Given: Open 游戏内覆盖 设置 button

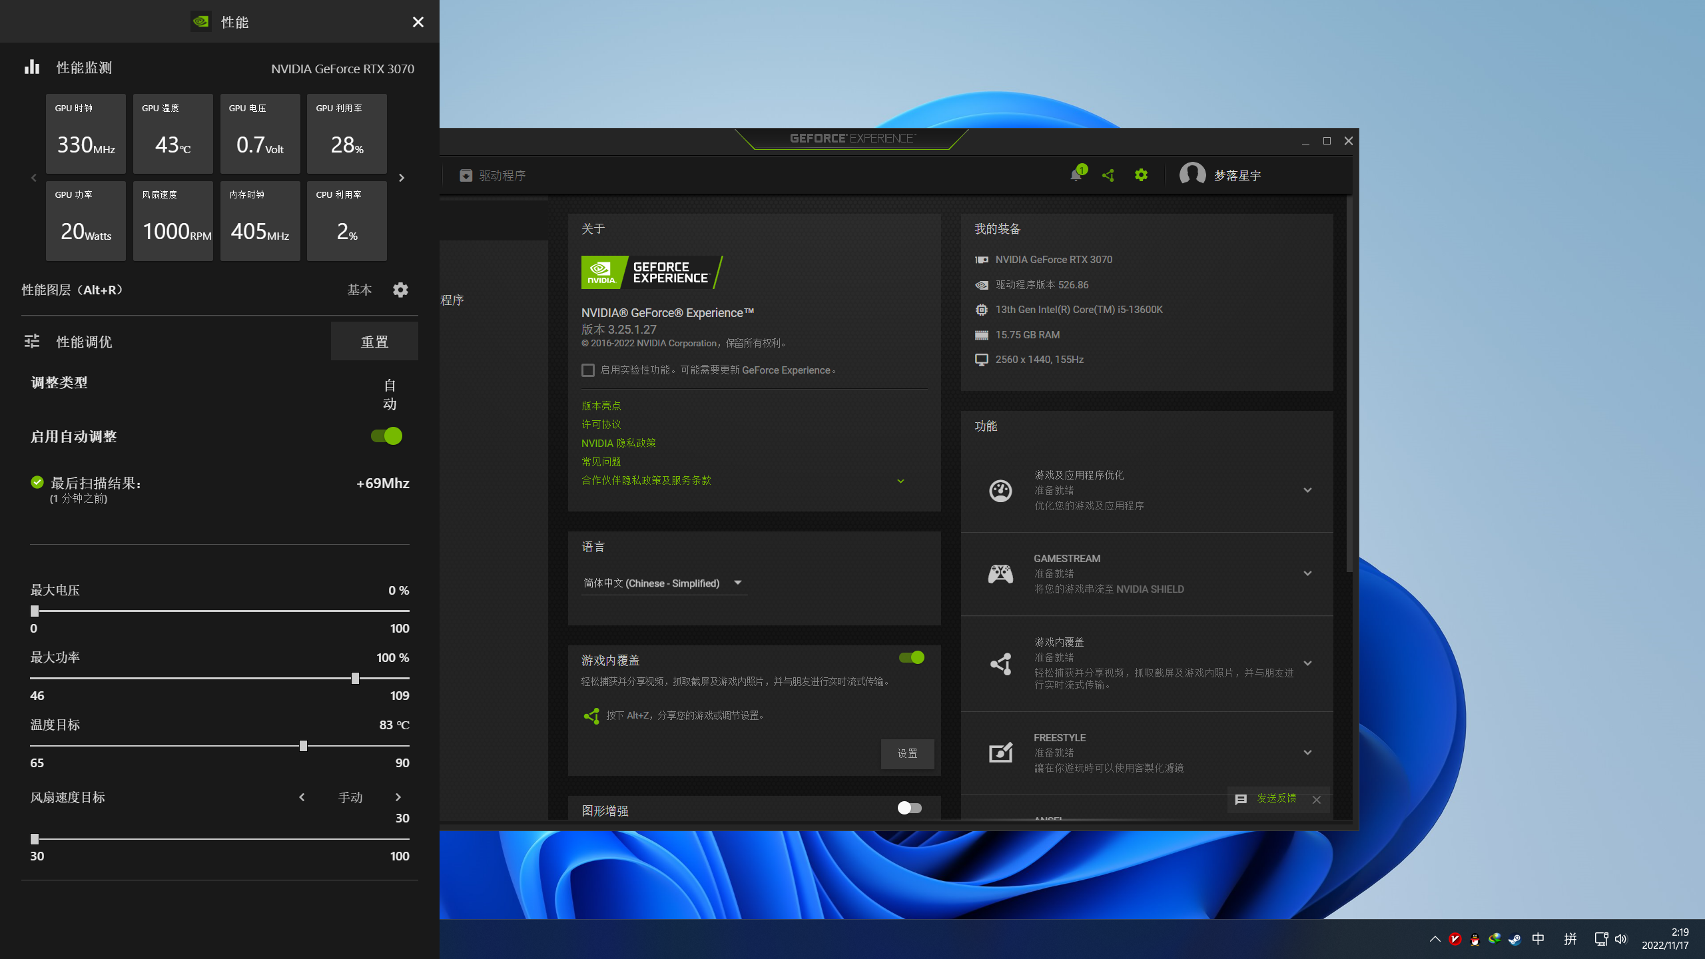Looking at the screenshot, I should 907,754.
